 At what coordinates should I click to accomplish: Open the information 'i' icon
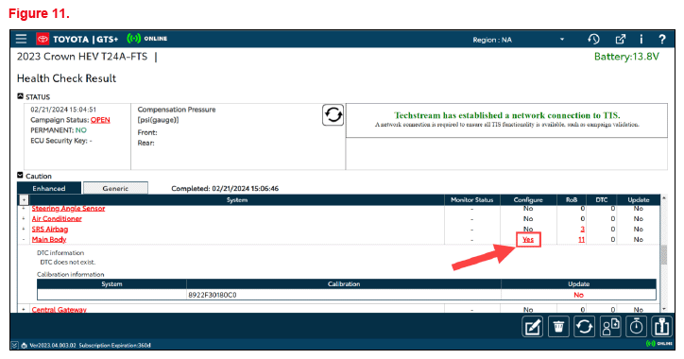641,40
